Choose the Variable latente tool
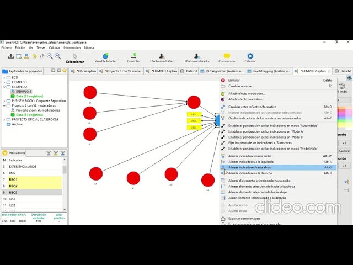 click(x=105, y=58)
